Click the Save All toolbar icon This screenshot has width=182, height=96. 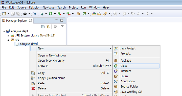(18, 14)
